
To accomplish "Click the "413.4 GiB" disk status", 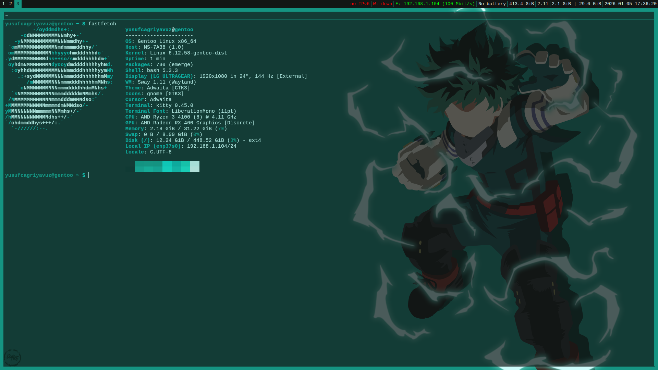I will pos(522,4).
